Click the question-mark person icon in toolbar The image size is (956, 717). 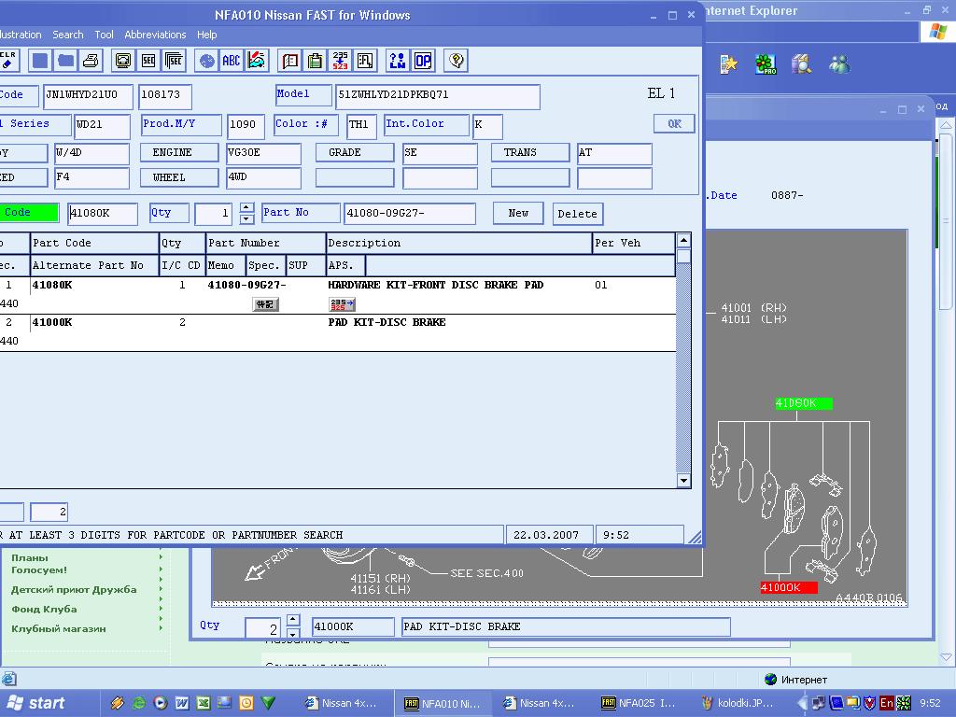coord(398,61)
